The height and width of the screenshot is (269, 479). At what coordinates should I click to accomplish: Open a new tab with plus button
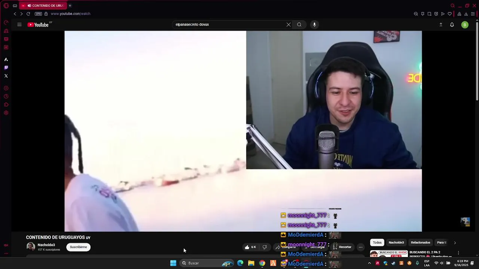tap(70, 6)
